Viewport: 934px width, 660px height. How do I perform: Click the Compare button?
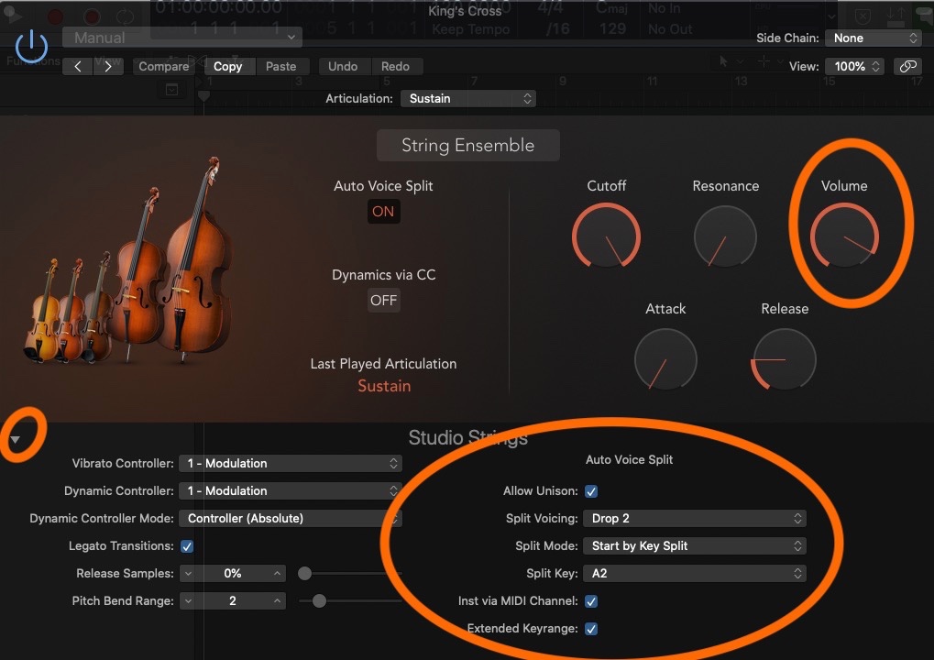click(x=164, y=66)
